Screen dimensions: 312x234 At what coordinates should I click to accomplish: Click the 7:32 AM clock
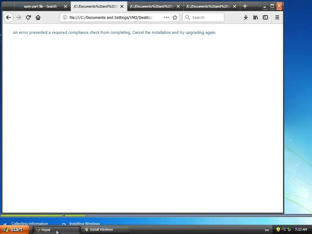tap(301, 229)
